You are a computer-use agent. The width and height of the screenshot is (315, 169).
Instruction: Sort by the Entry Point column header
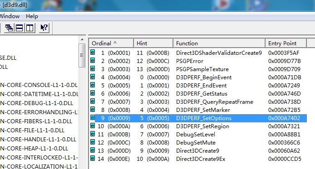(286, 43)
